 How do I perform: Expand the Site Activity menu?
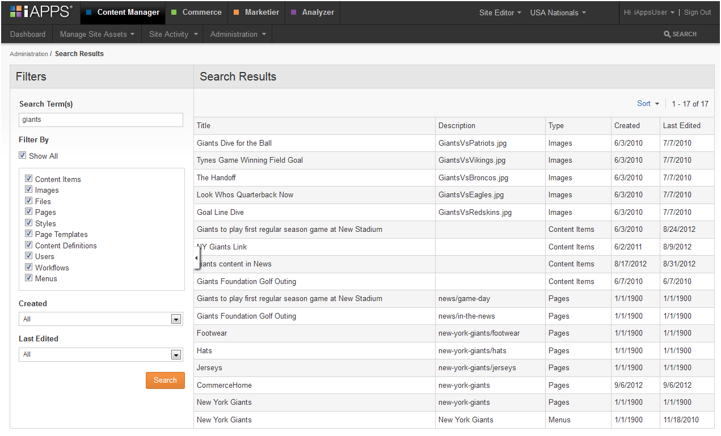point(172,34)
